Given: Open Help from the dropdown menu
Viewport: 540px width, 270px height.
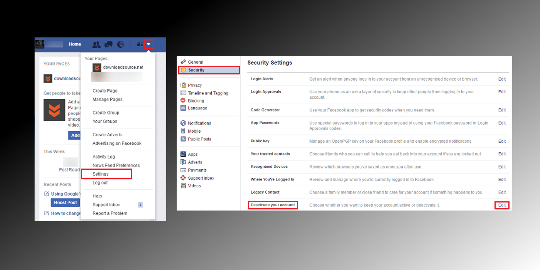Looking at the screenshot, I should (x=97, y=196).
